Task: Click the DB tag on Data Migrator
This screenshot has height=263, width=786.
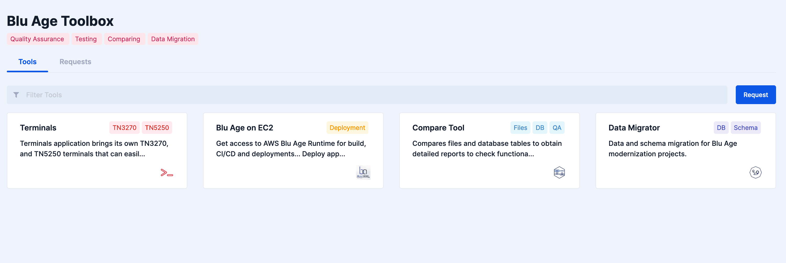Action: (721, 128)
